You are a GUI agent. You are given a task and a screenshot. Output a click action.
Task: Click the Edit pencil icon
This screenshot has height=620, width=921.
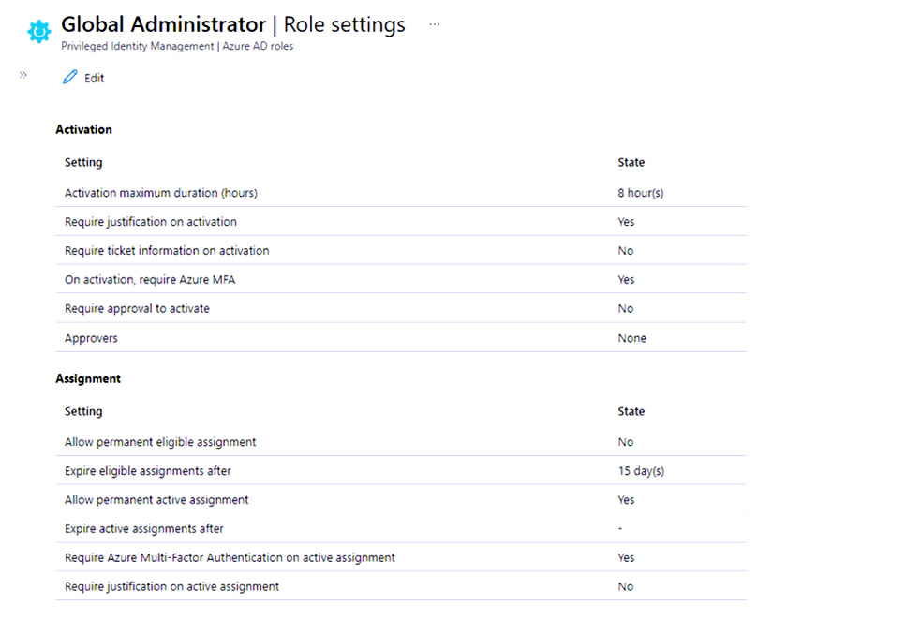(70, 78)
